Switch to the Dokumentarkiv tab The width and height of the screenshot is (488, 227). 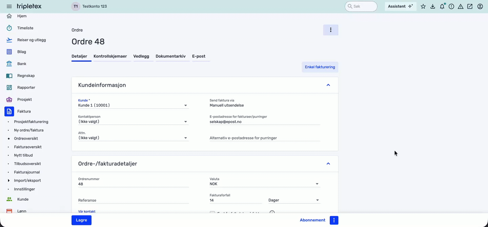coord(170,56)
